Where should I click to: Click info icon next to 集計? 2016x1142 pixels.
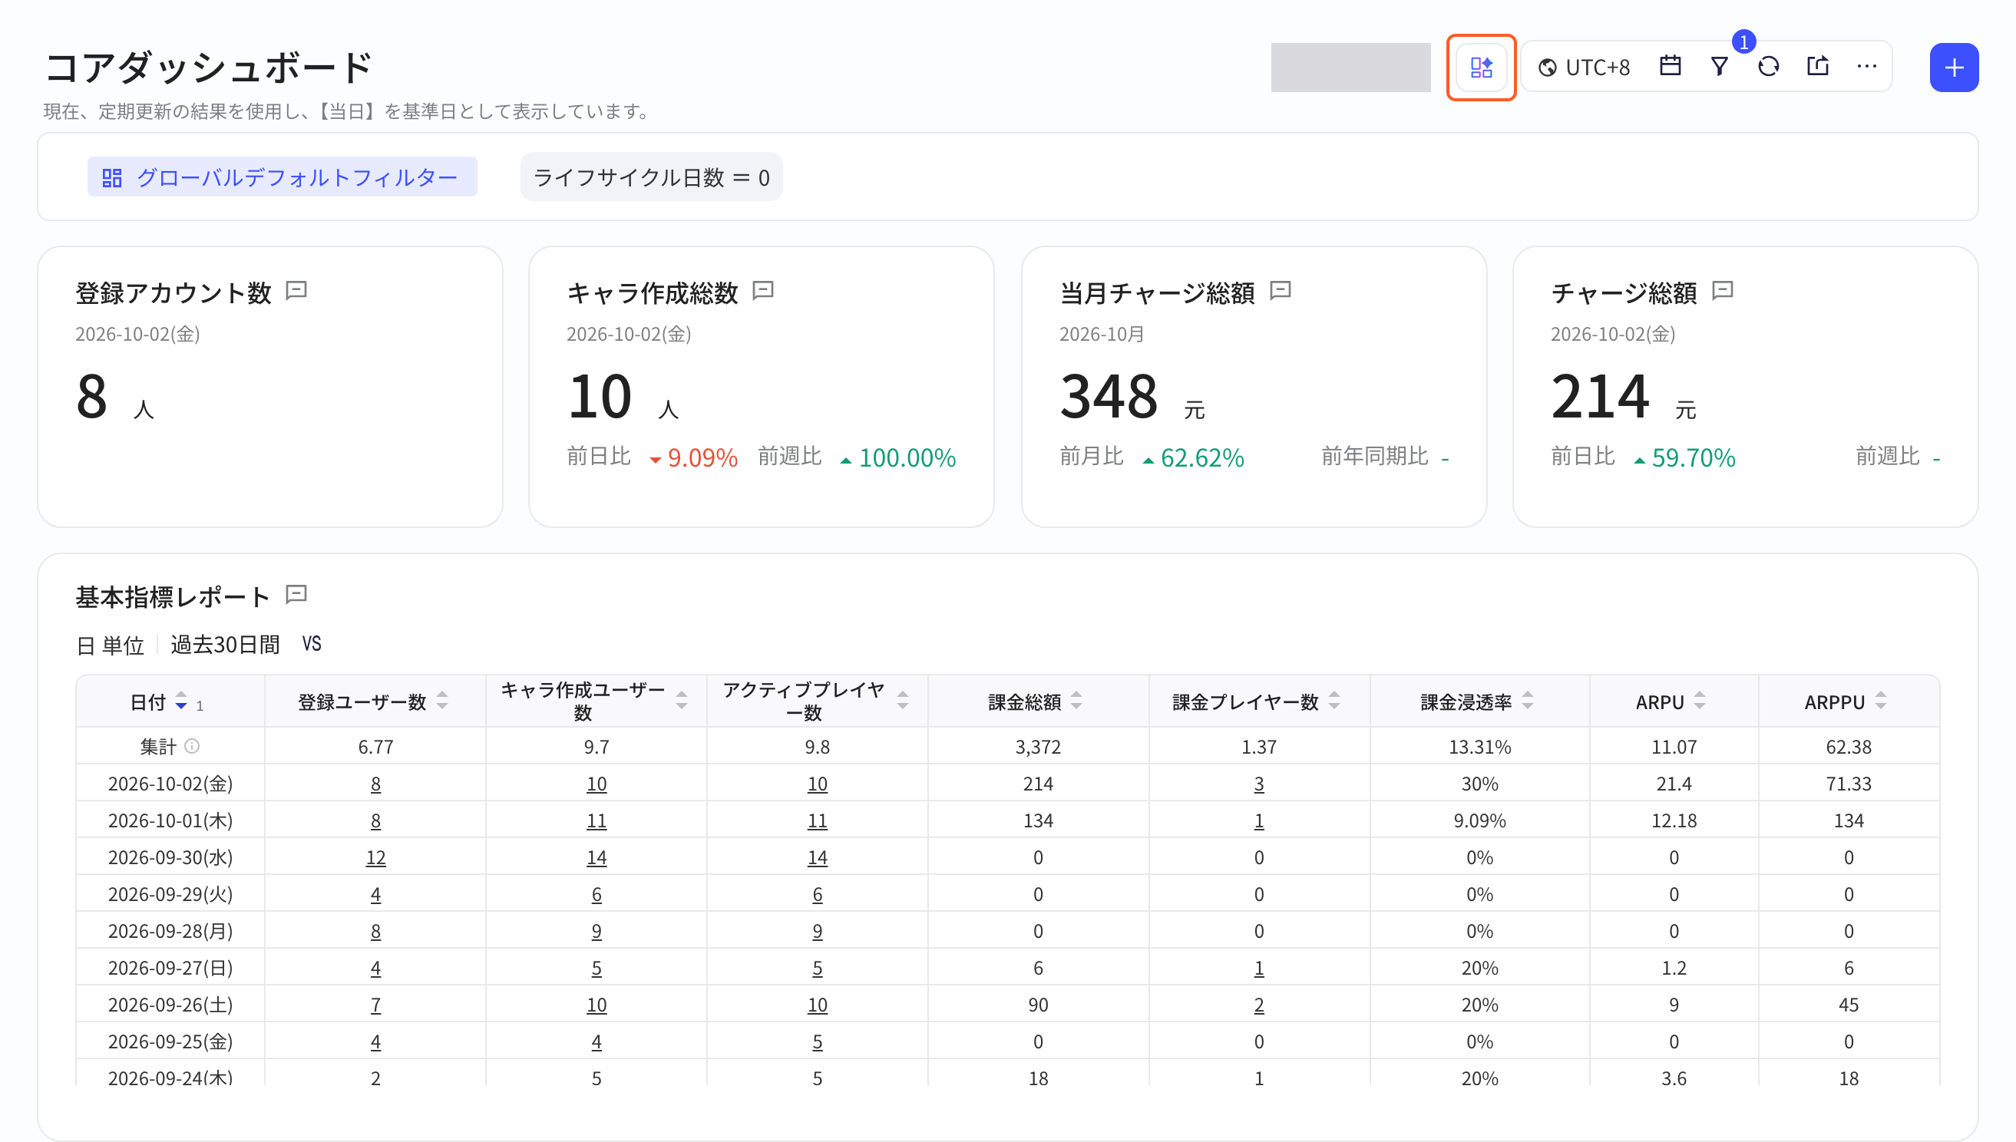(x=191, y=746)
